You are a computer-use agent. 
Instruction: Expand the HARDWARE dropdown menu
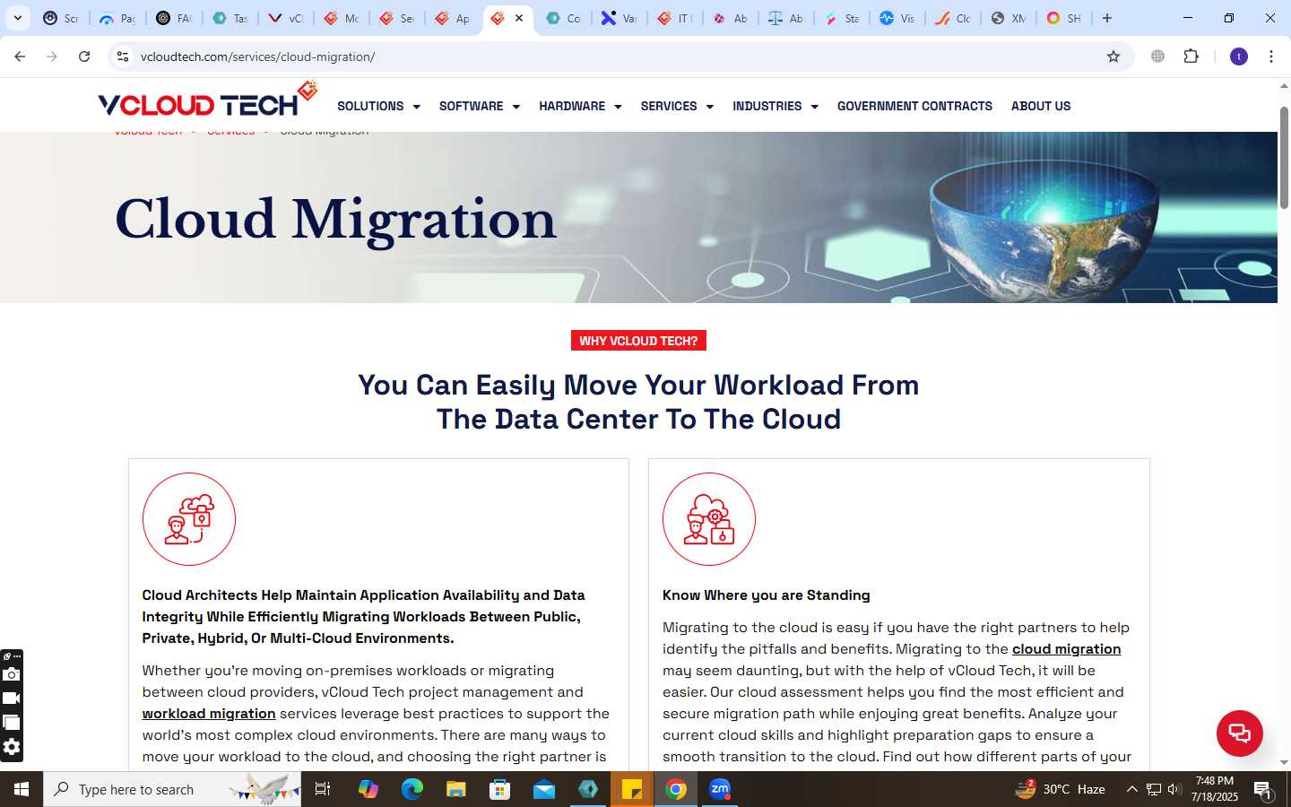pyautogui.click(x=580, y=106)
